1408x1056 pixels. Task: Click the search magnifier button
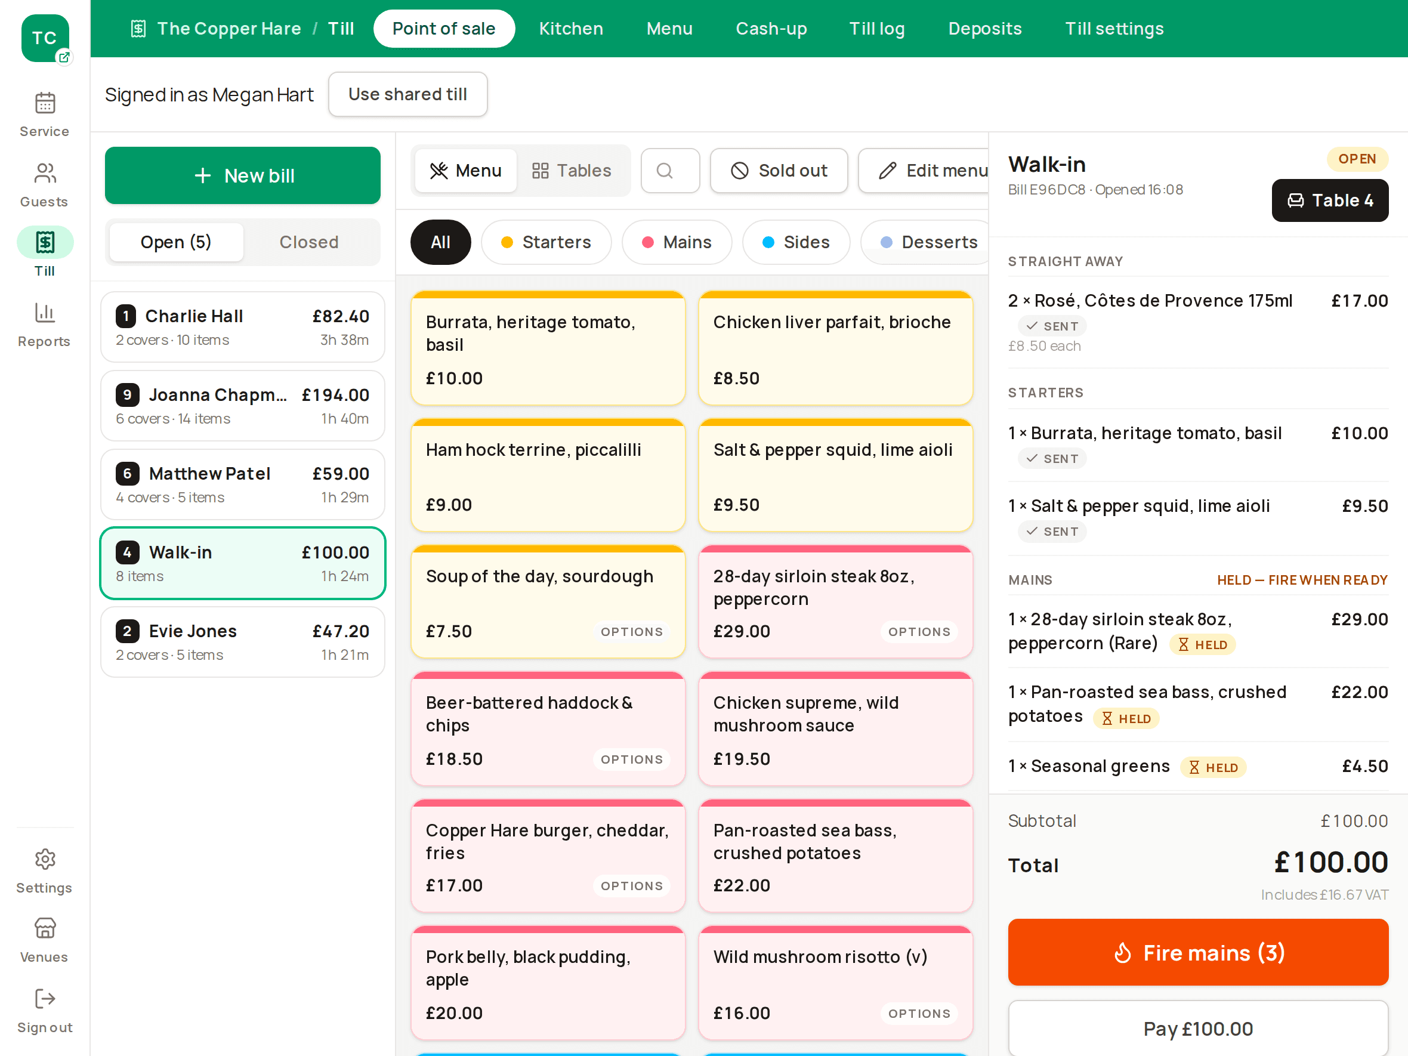point(670,171)
